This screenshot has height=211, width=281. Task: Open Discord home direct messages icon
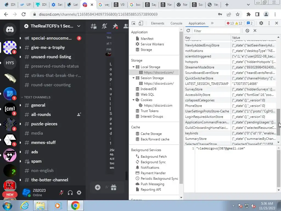click(x=10, y=29)
